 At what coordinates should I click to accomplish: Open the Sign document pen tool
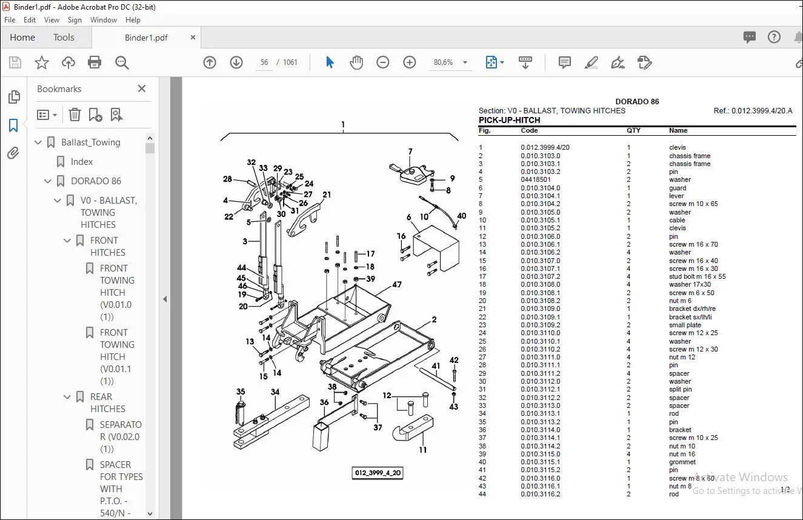click(618, 62)
